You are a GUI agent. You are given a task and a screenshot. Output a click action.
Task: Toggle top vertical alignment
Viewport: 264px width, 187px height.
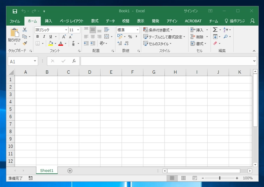pyautogui.click(x=86, y=29)
